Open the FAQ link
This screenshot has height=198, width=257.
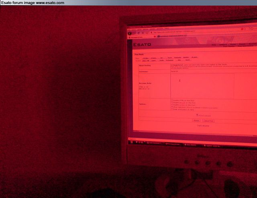coord(179,60)
